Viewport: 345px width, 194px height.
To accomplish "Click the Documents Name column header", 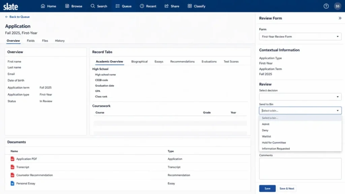I will 14,151.
